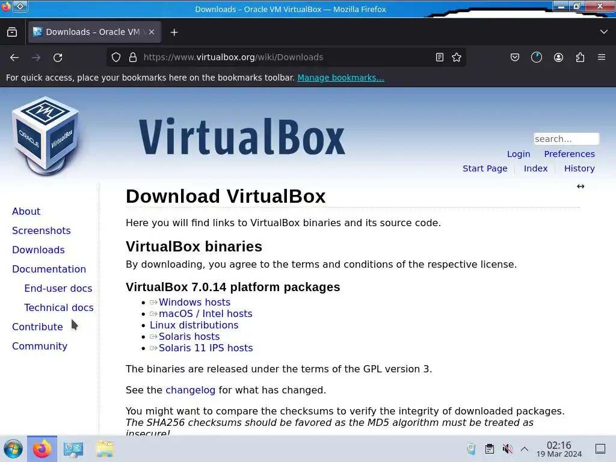Open Contribute in the sidebar

tap(37, 327)
